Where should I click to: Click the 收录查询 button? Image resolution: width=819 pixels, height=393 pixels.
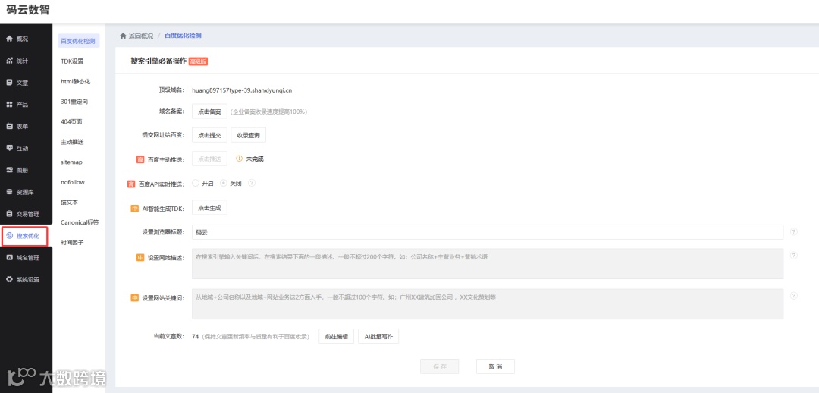tap(249, 135)
